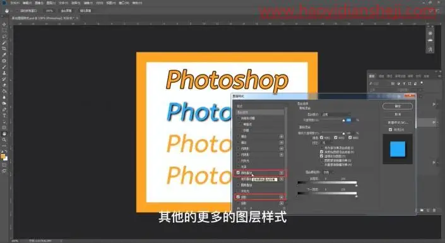This screenshot has height=243, width=445.
Task: Click the 确定 OK button
Action: coord(398,106)
